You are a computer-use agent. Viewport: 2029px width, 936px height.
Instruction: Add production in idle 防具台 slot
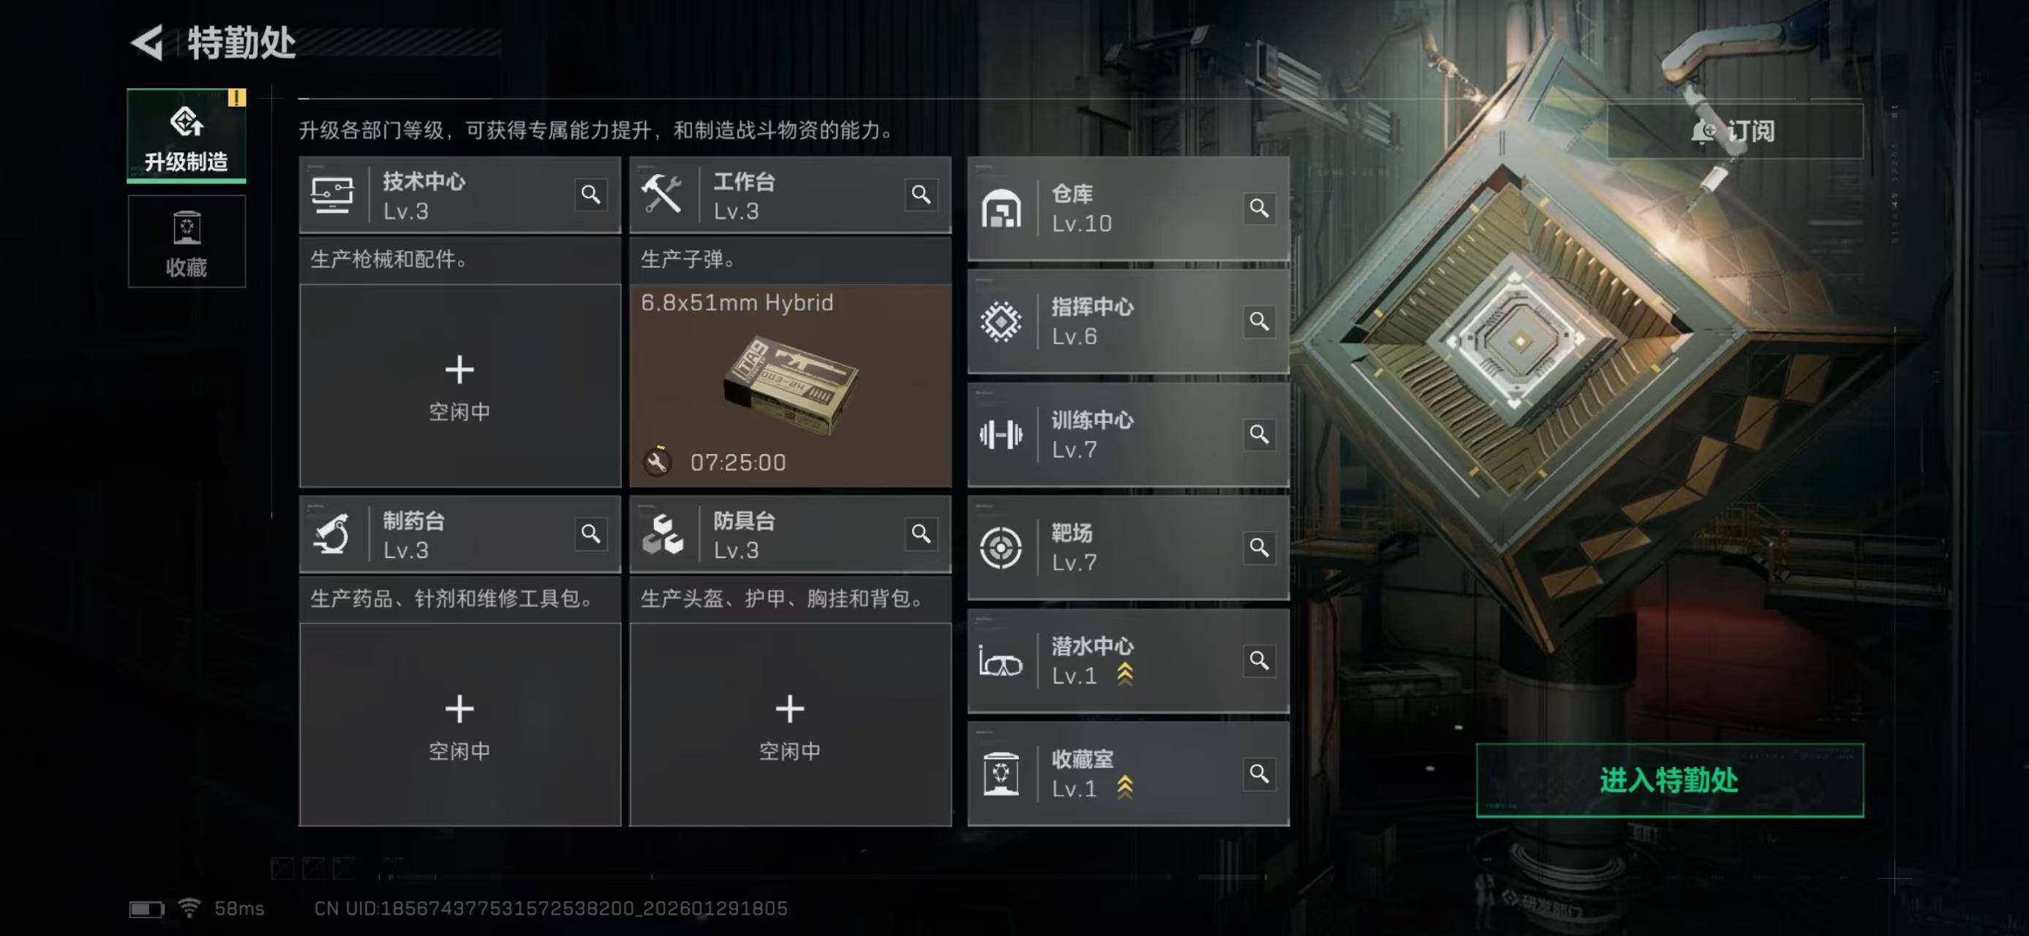[x=790, y=725]
